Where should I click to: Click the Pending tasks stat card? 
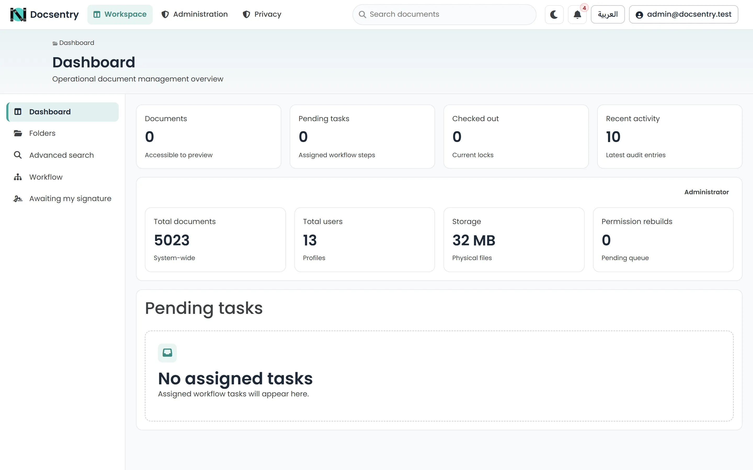362,137
